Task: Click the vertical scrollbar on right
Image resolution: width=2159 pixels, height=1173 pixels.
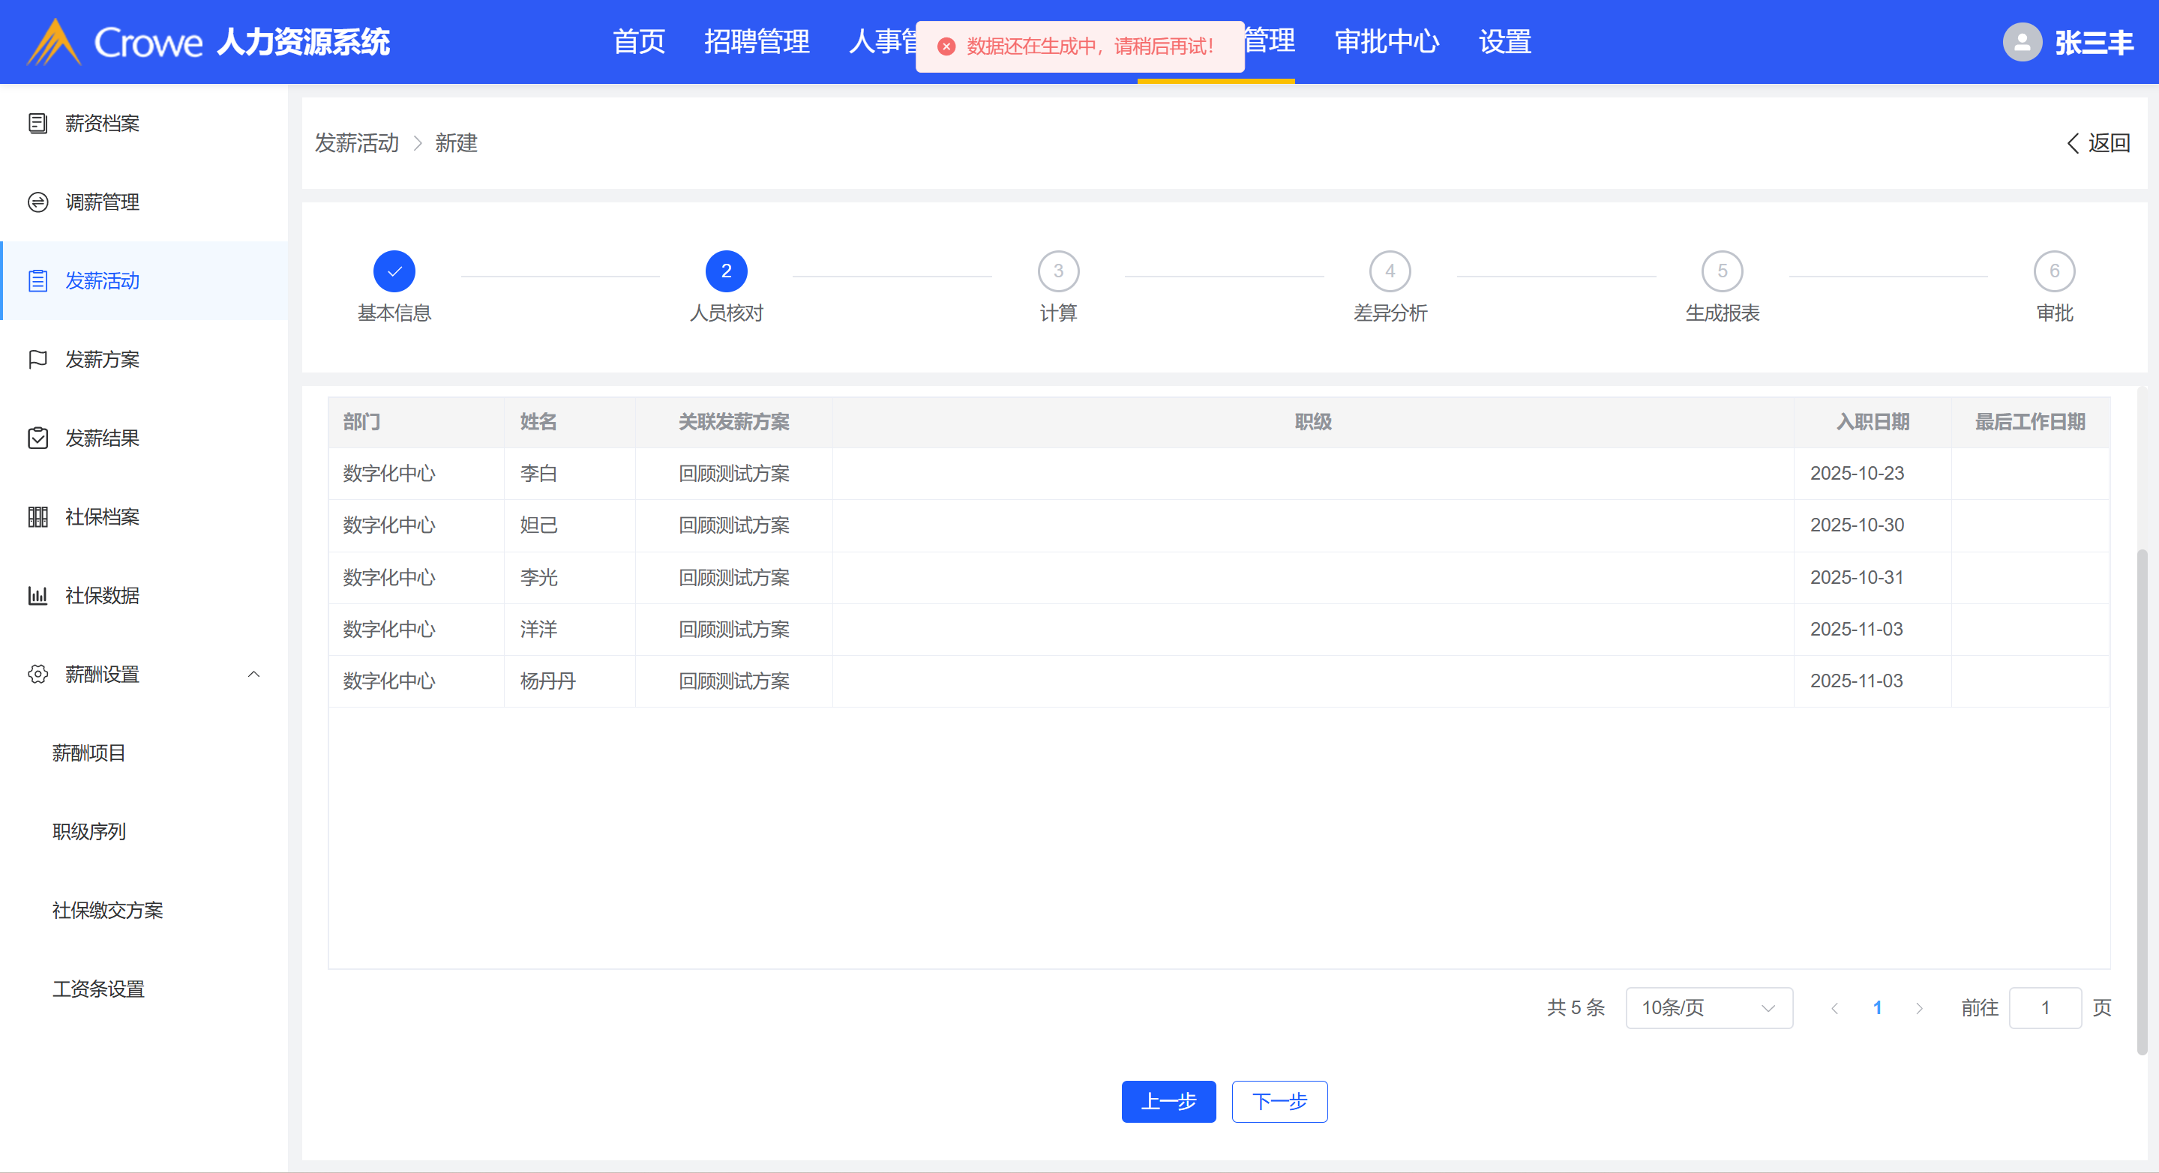Action: [2143, 800]
